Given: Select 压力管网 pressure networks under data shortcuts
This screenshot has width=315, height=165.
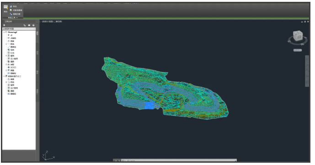Looking at the screenshot, I should click(14, 88).
